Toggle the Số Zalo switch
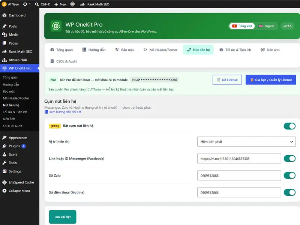 tap(289, 175)
